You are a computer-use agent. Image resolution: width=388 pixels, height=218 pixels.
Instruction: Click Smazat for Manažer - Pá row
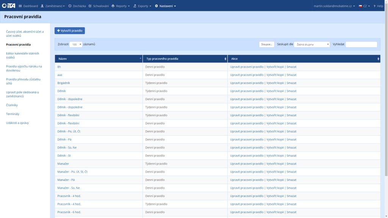pos(291,180)
